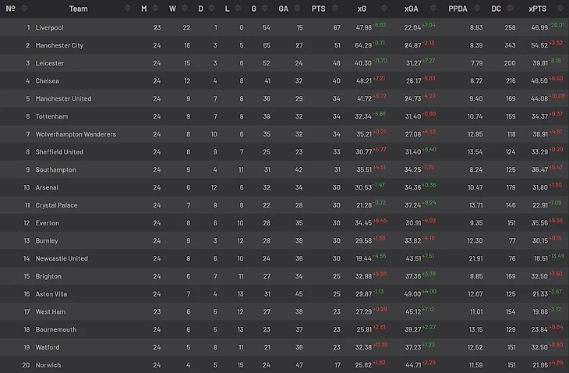Click the GA column header
The image size is (569, 373).
[x=283, y=9]
